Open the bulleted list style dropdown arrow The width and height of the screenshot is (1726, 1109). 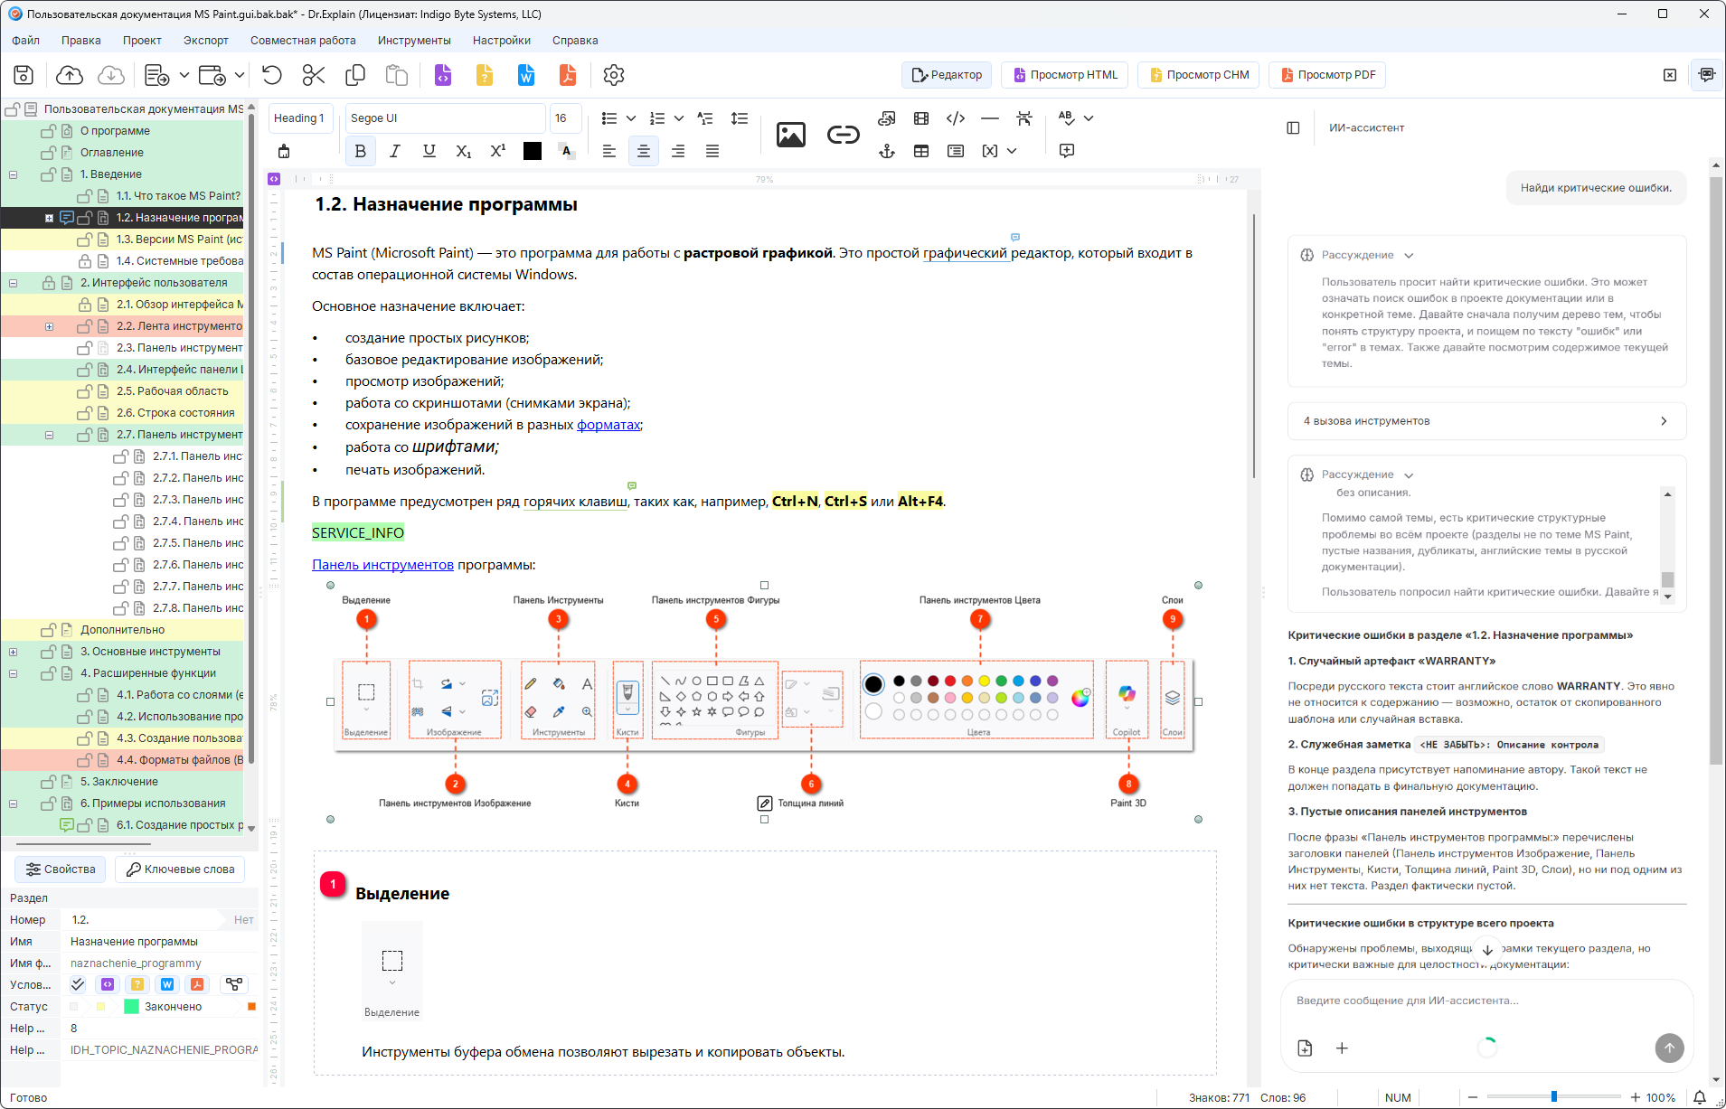[x=631, y=118]
